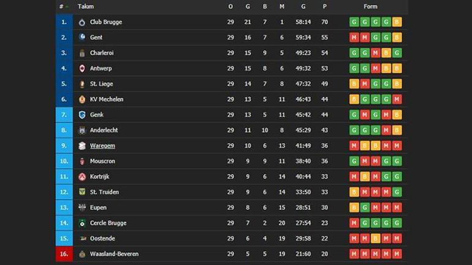Select the St. Truiden team row
This screenshot has height=265, width=472.
(232, 192)
